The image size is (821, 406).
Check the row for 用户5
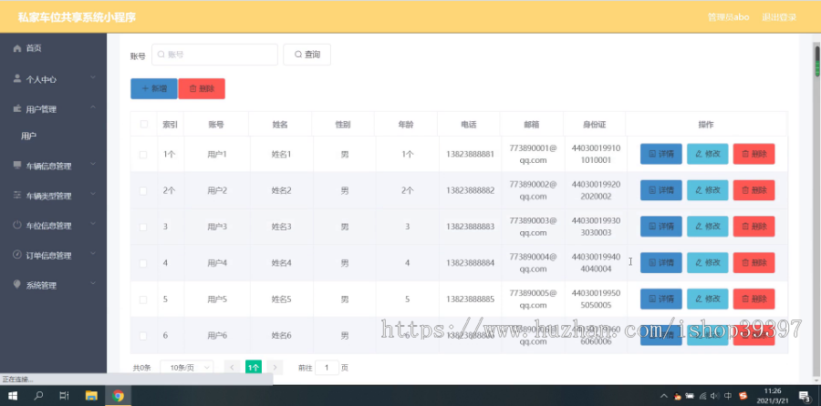[143, 299]
